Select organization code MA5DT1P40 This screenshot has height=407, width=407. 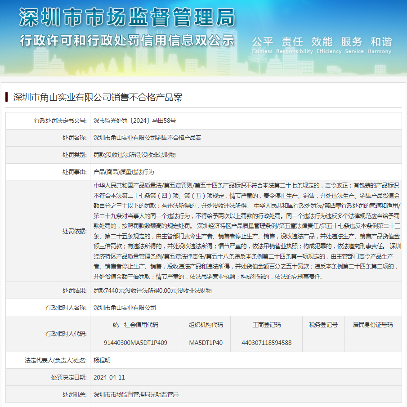[x=206, y=343]
